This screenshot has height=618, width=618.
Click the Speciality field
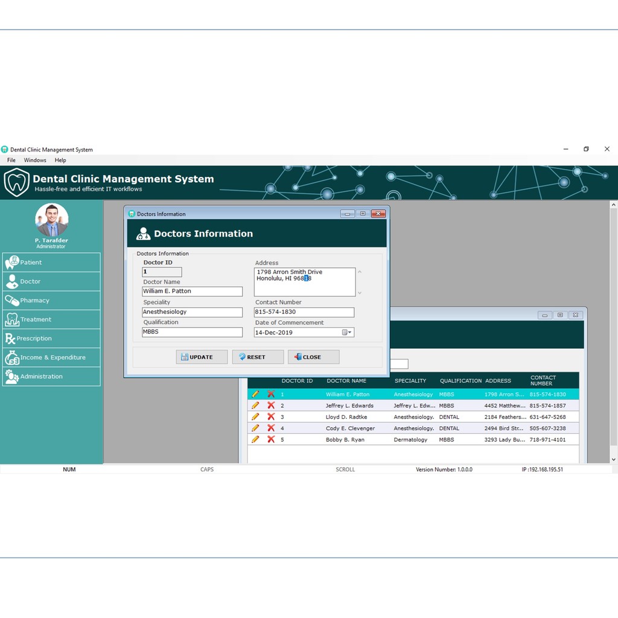tap(193, 312)
